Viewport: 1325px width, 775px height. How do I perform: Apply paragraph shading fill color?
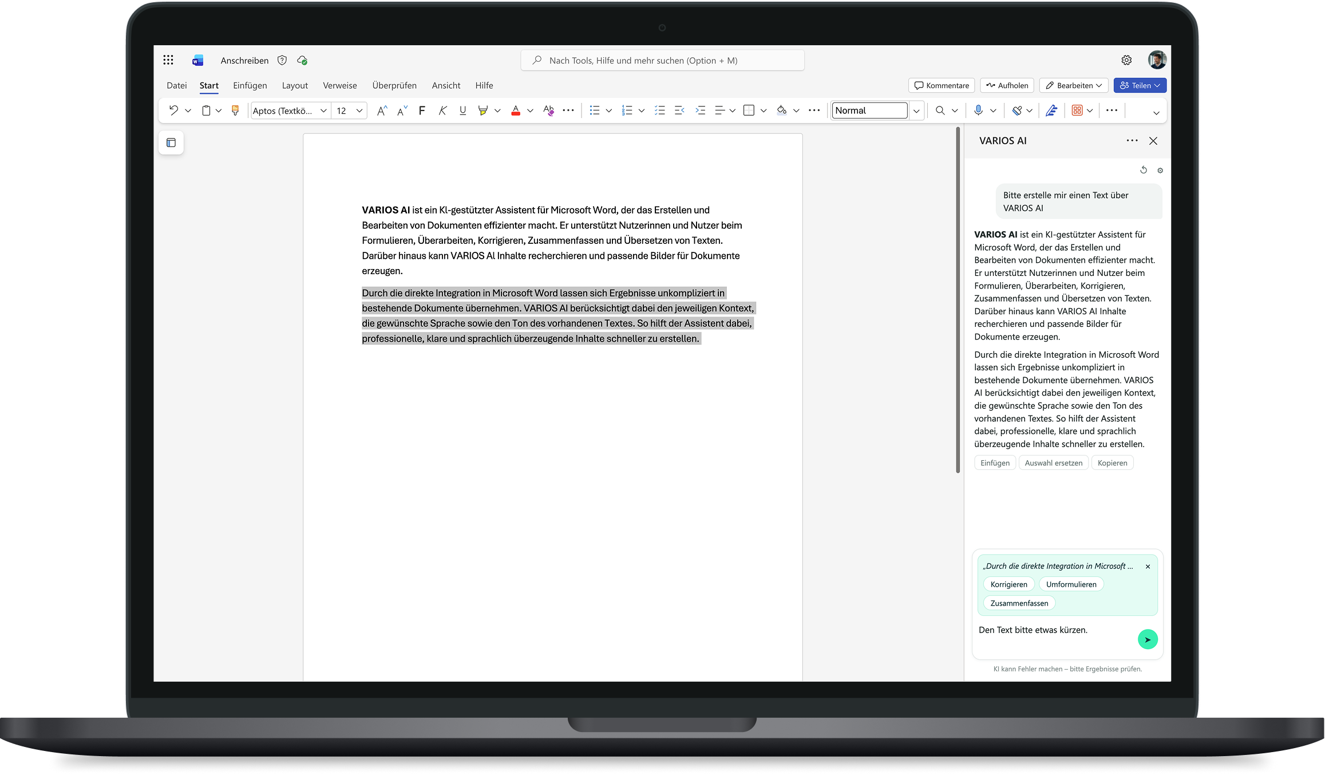(781, 110)
